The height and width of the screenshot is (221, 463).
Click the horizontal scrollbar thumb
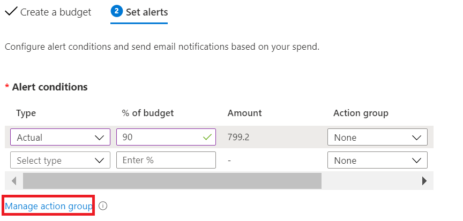pyautogui.click(x=171, y=181)
